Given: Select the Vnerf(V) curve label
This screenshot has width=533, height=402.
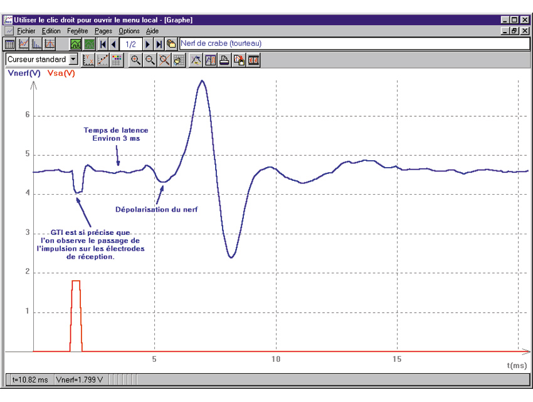Looking at the screenshot, I should click(24, 73).
